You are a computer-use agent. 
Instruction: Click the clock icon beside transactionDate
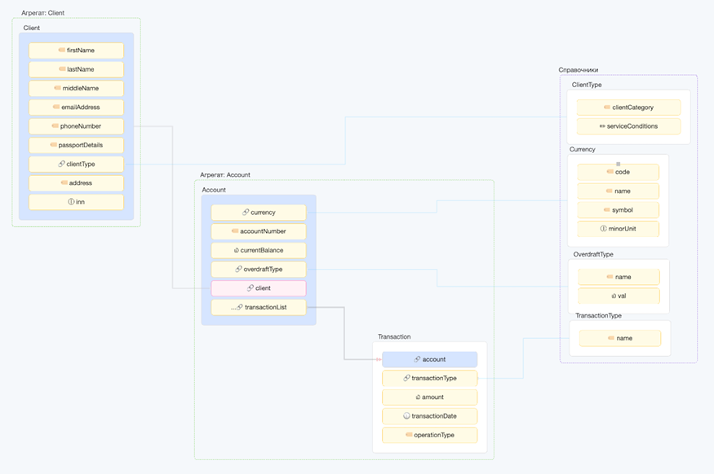(406, 415)
